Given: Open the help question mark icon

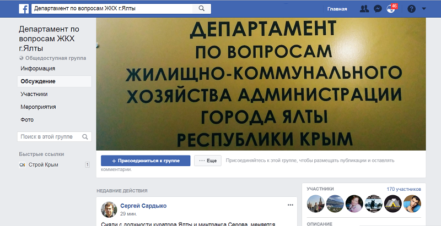Looking at the screenshot, I should pos(411,9).
